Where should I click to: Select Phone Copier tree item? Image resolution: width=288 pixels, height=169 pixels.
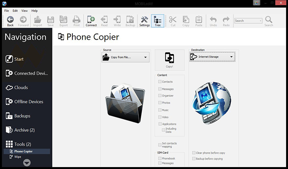click(x=27, y=151)
